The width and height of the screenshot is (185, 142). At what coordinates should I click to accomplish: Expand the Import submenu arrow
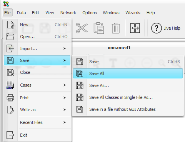(x=65, y=48)
